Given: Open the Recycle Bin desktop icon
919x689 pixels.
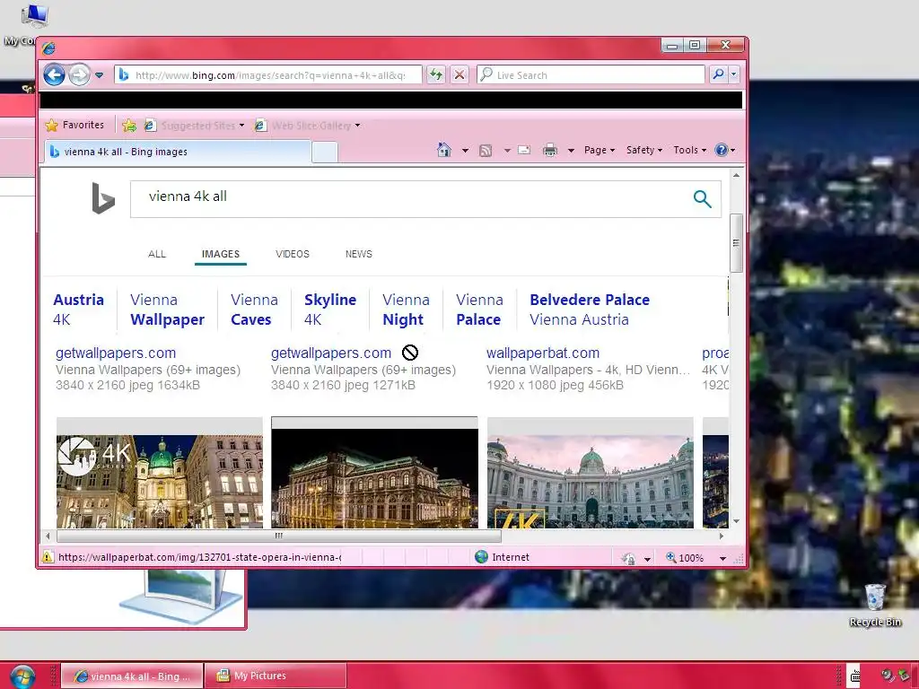Looking at the screenshot, I should [x=875, y=606].
